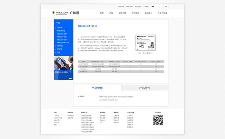Switch site language to English
Screen dimensions: 225x139
click(146, 6)
